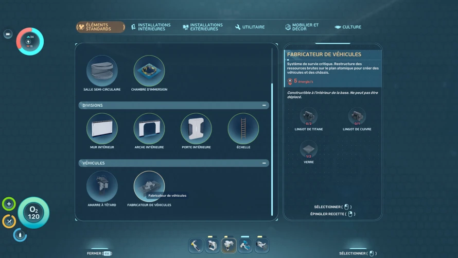Collapse the Véhicules section

click(264, 163)
